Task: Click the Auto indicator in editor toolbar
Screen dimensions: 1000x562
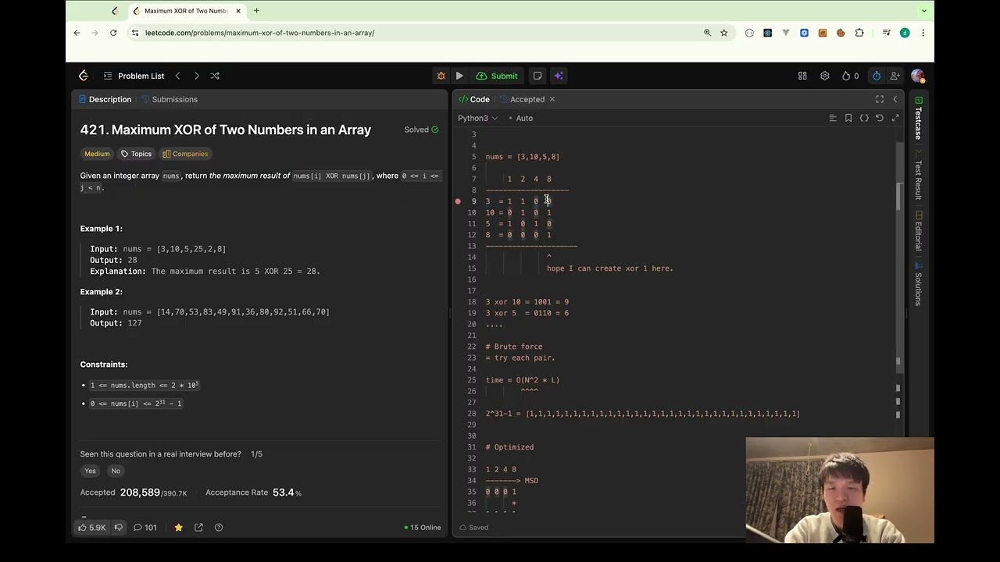Action: [x=520, y=118]
